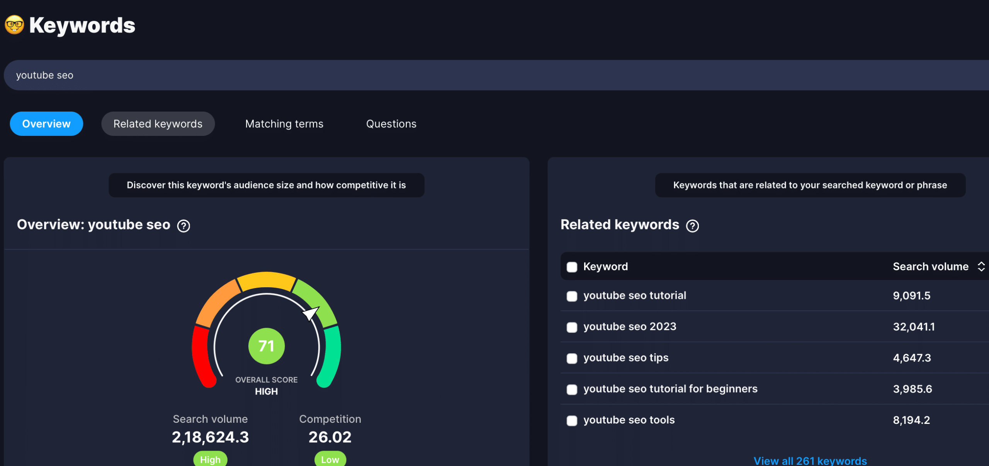The width and height of the screenshot is (989, 466).
Task: Open the Related keywords tab
Action: tap(158, 124)
